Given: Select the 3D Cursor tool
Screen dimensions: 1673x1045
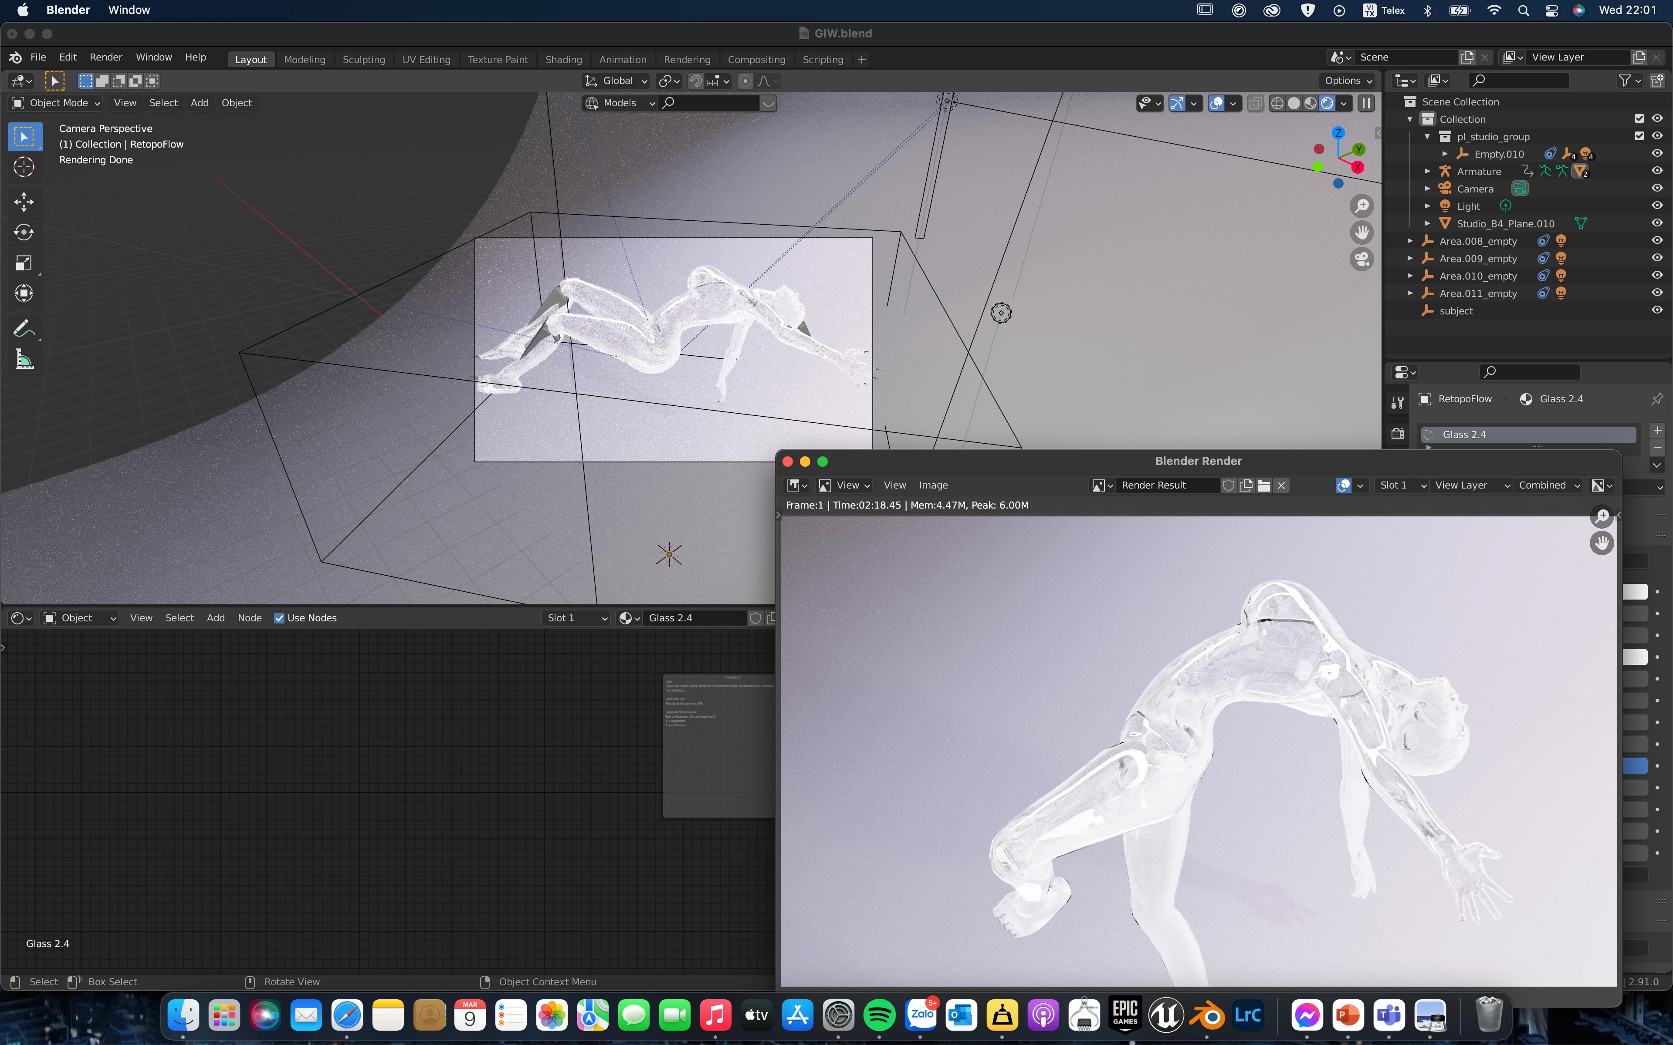Looking at the screenshot, I should coord(24,167).
